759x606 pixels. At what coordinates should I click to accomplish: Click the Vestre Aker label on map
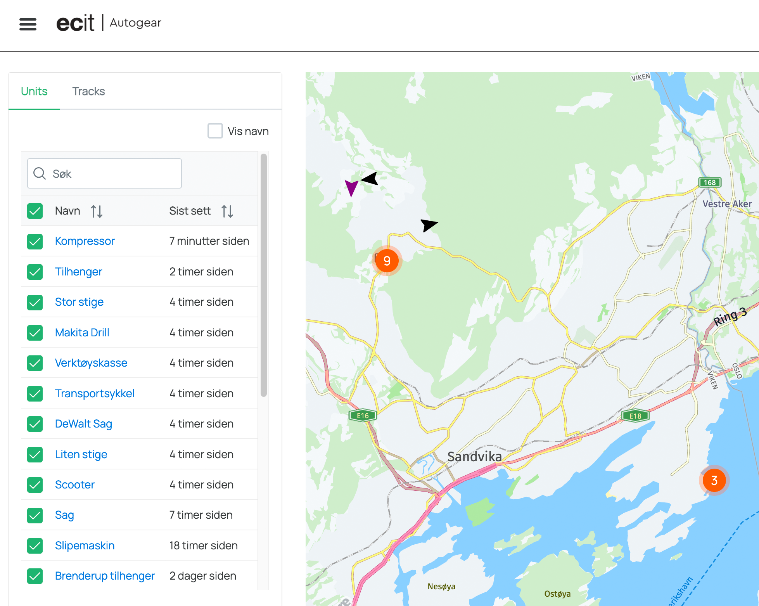[x=727, y=204]
